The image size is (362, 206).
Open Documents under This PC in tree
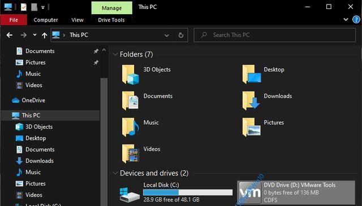[x=40, y=150]
